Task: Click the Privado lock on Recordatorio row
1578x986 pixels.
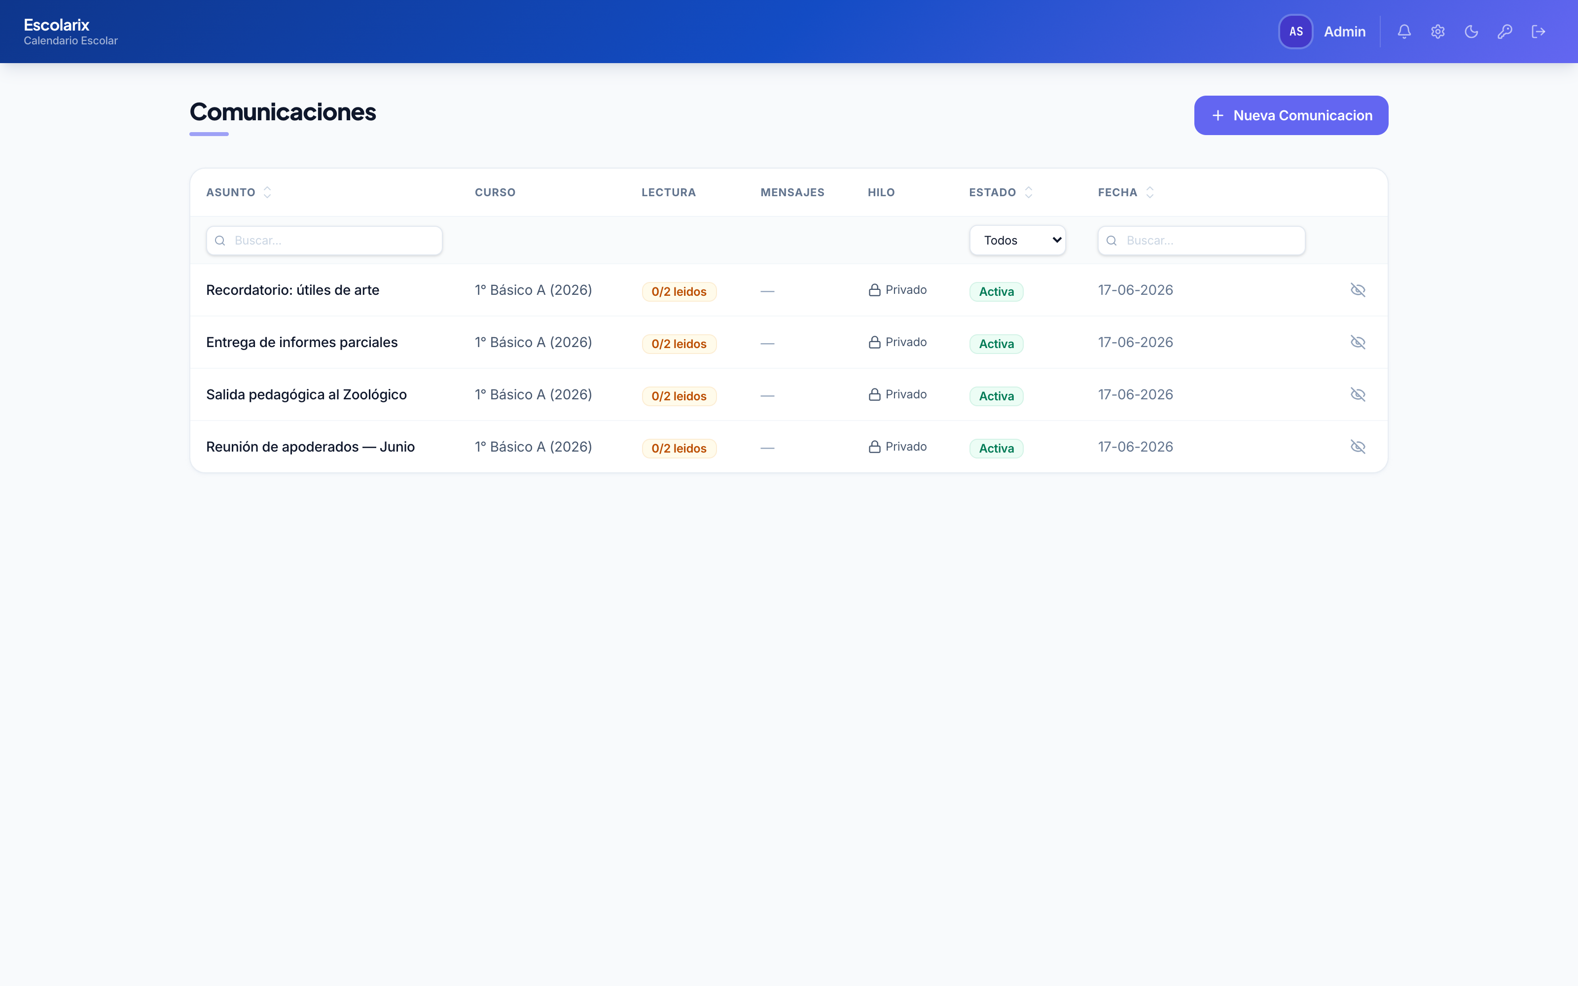Action: 874,290
